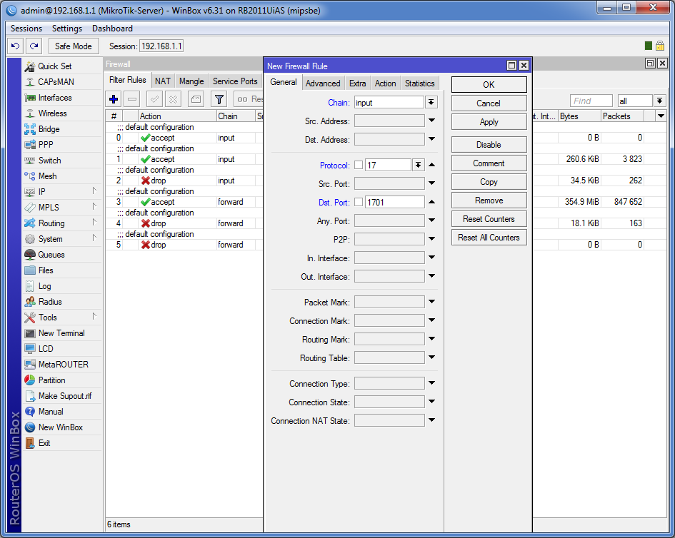The image size is (675, 538).
Task: Switch to the NAT tab
Action: (163, 81)
